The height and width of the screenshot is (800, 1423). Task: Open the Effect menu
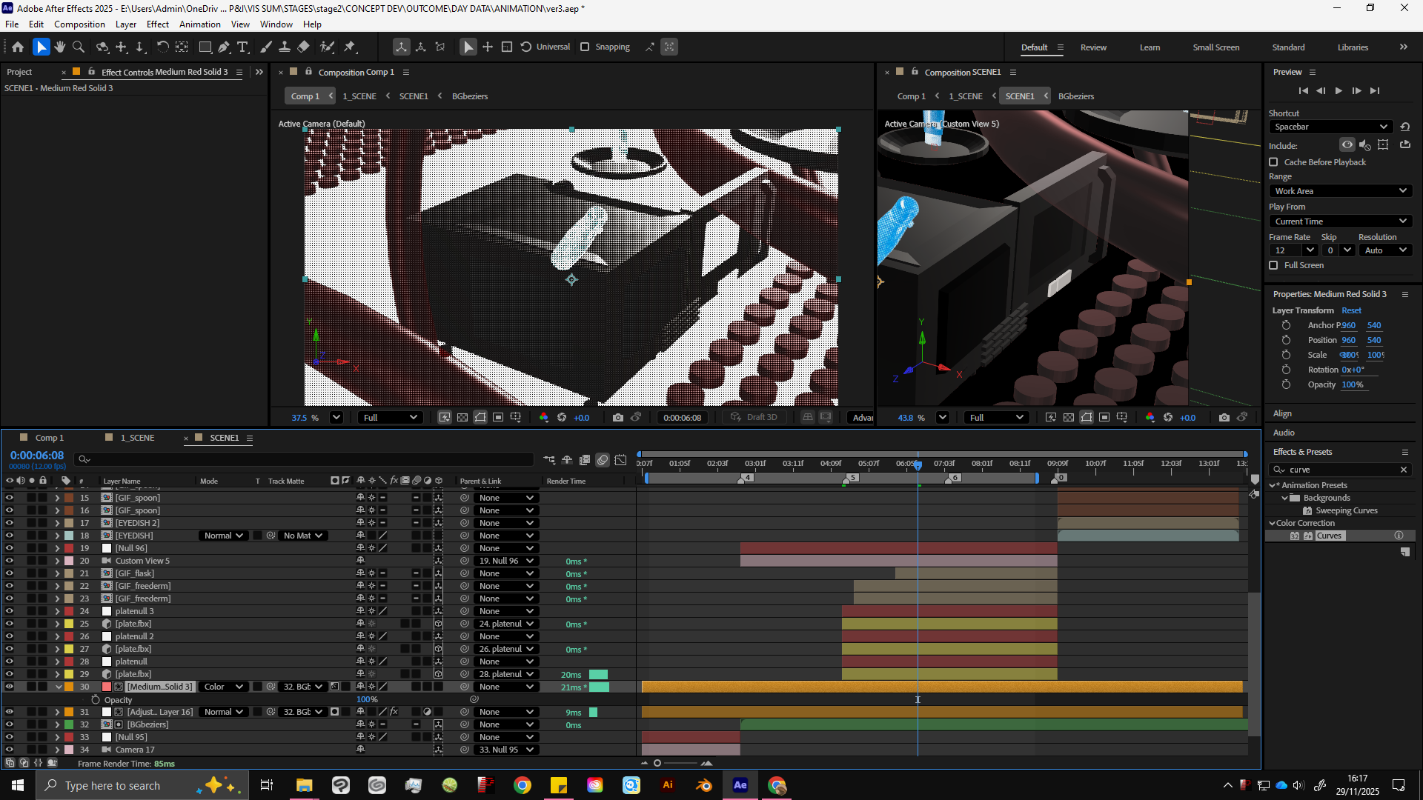tap(158, 24)
